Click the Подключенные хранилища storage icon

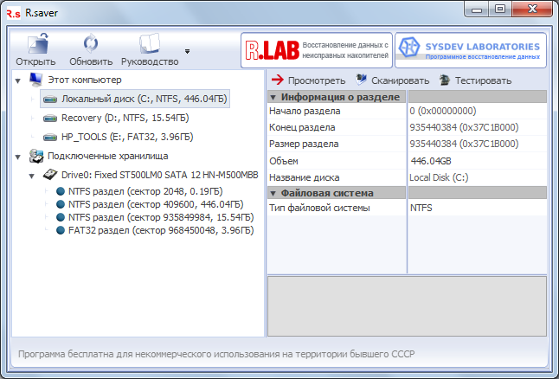click(36, 156)
